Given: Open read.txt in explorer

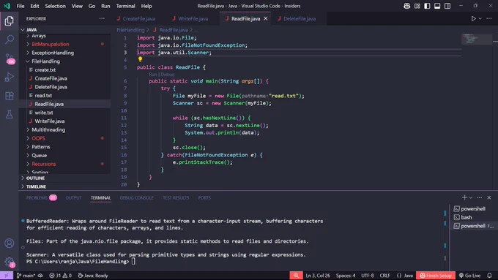Looking at the screenshot, I should [43, 96].
